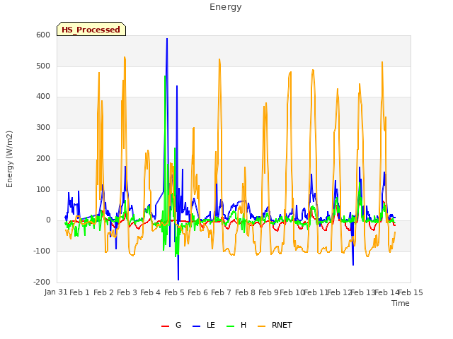Click the Energy chart title
453x339 pixels.
226,7
